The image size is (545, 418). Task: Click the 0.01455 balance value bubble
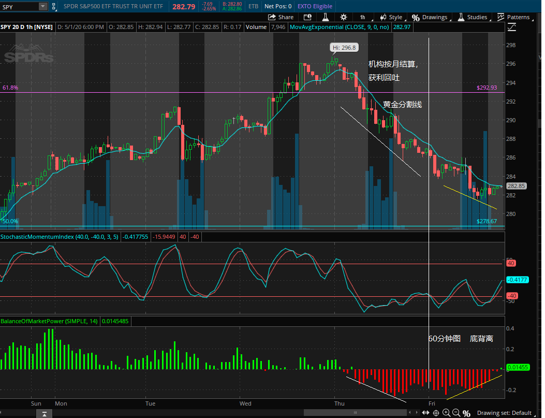[x=518, y=367]
